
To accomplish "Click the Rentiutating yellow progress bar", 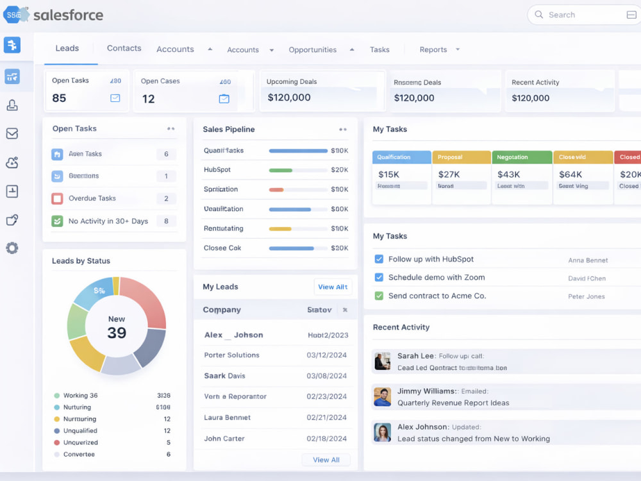I will [x=298, y=229].
